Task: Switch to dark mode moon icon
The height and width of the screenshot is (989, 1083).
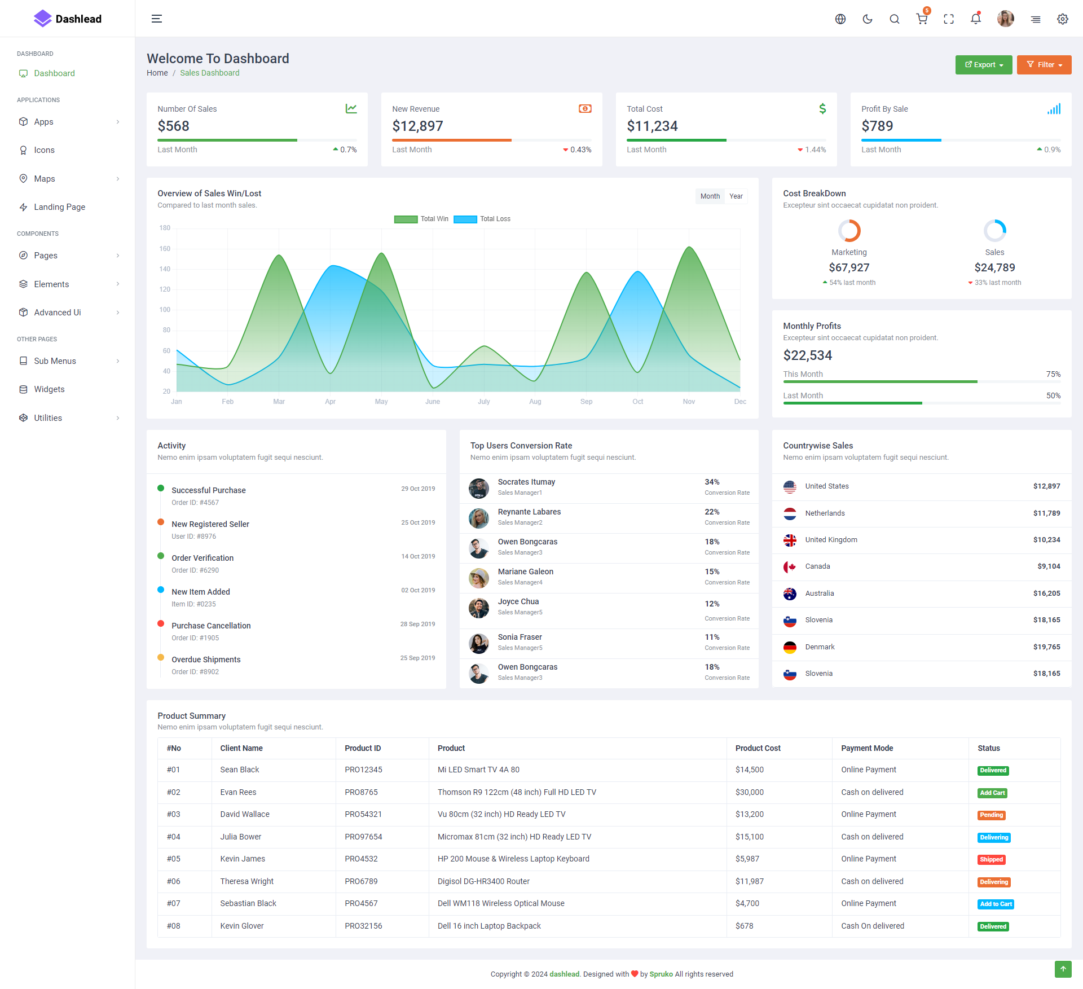Action: coord(868,19)
